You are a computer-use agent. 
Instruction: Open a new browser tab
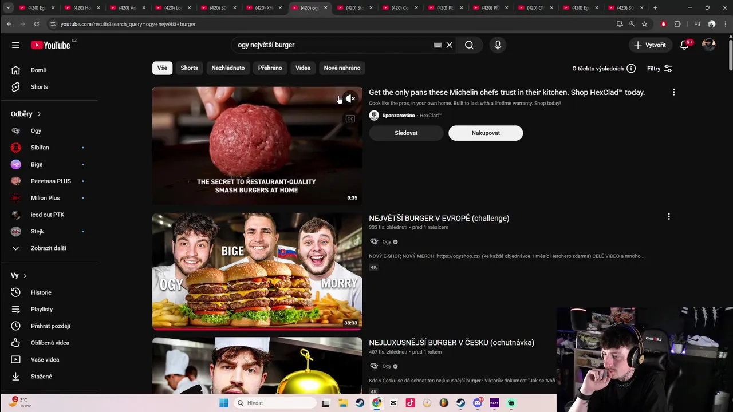(655, 8)
